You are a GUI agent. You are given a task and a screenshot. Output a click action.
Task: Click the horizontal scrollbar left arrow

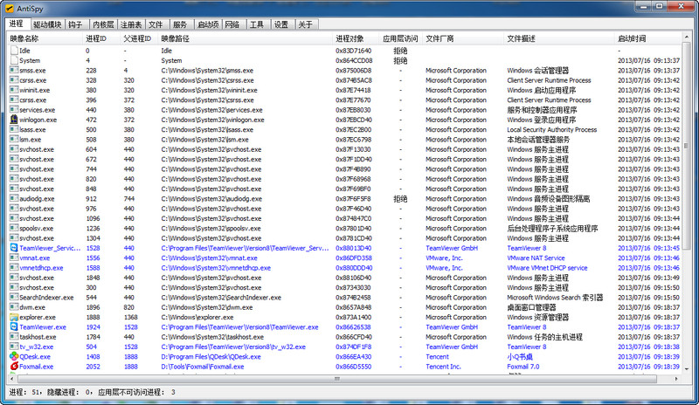[12, 379]
